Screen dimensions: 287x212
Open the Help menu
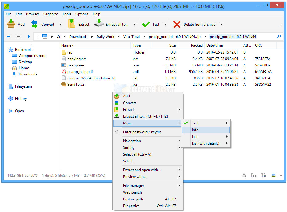96,14
